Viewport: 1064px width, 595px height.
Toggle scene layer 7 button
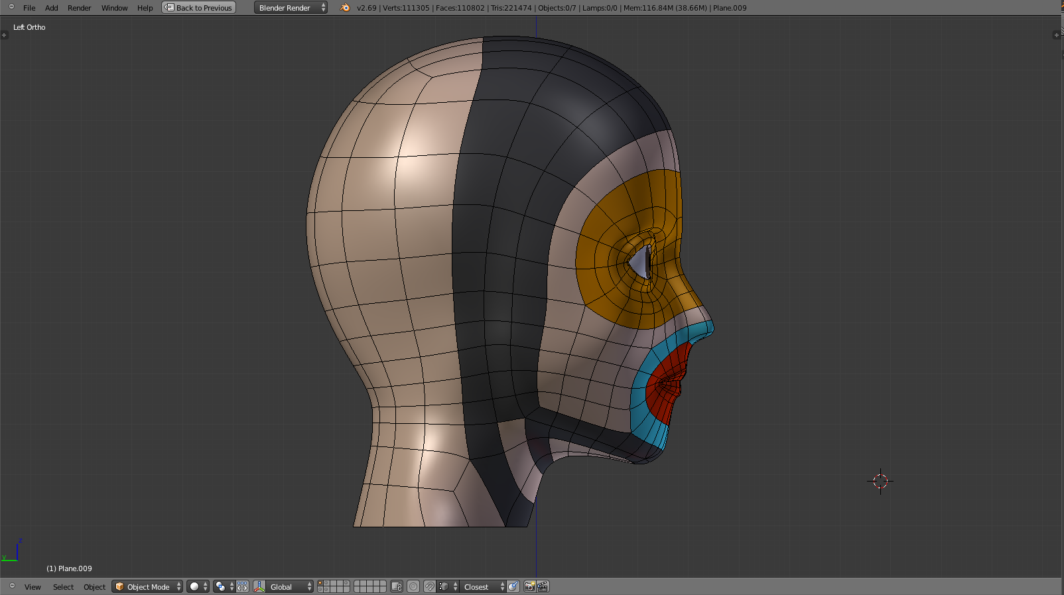tap(364, 583)
